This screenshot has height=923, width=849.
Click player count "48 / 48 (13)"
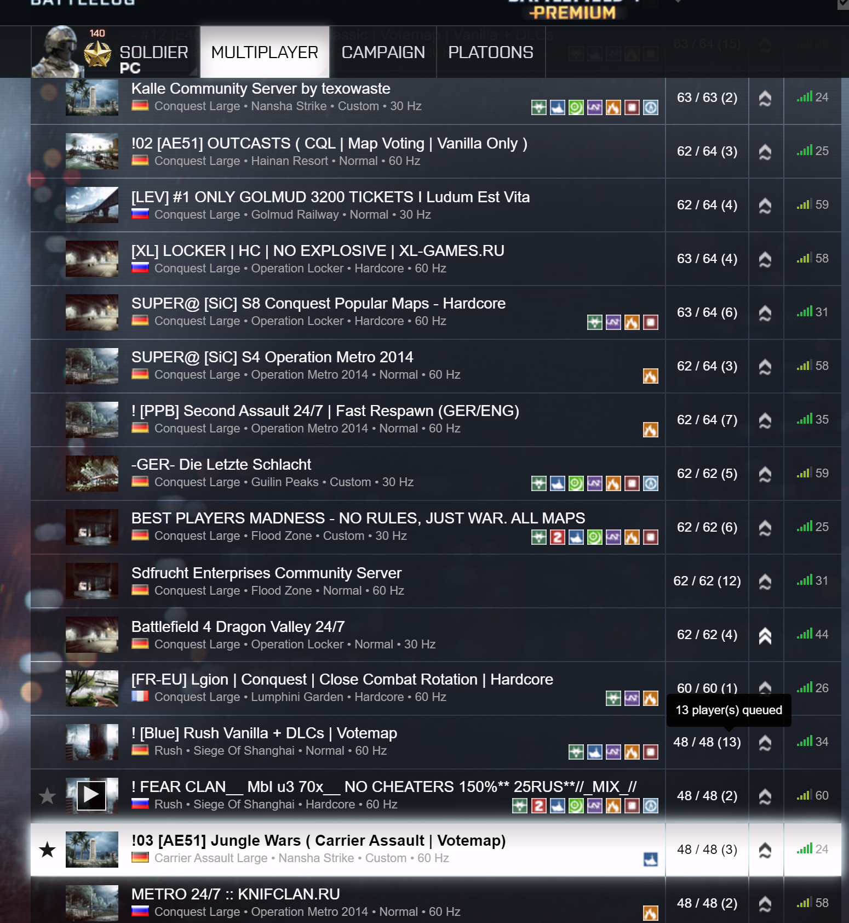(707, 742)
